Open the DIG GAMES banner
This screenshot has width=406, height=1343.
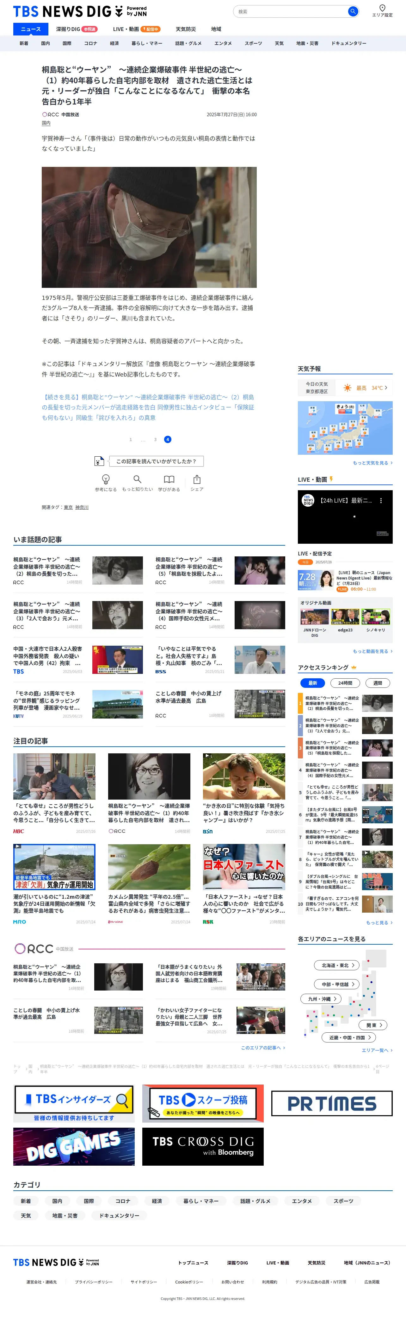point(74,1146)
